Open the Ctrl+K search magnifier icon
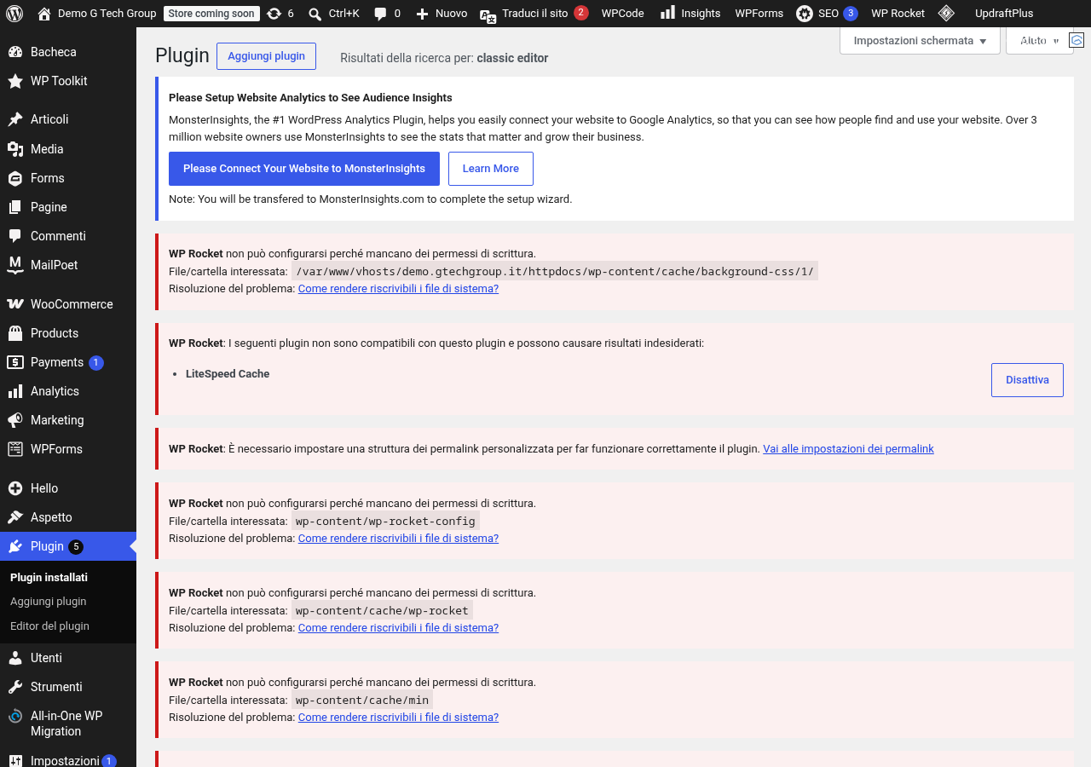The image size is (1091, 767). click(x=315, y=14)
